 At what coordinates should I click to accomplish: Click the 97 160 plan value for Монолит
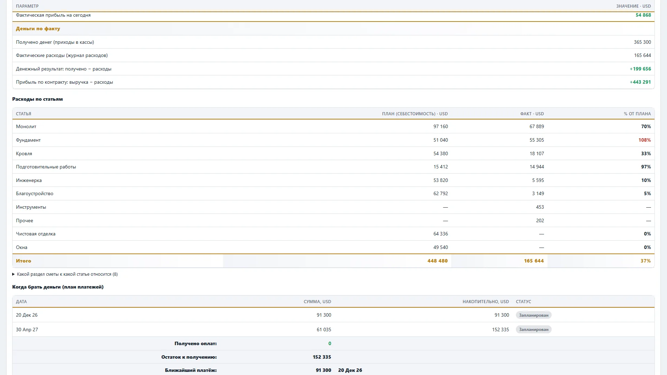(x=440, y=127)
